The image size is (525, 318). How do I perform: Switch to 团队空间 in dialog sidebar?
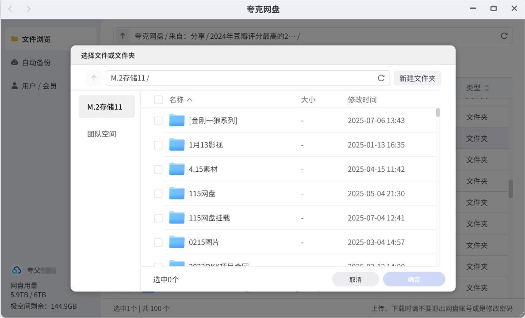(x=102, y=134)
